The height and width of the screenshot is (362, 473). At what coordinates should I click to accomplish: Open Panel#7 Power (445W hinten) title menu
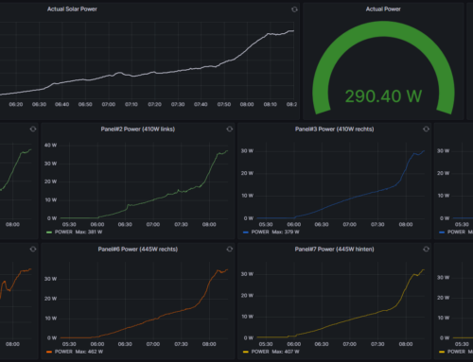334,250
